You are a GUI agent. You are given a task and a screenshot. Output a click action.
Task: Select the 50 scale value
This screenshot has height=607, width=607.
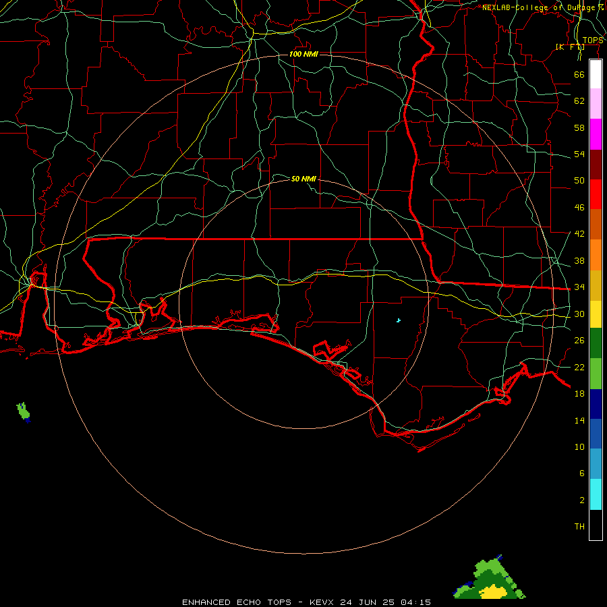coord(579,180)
